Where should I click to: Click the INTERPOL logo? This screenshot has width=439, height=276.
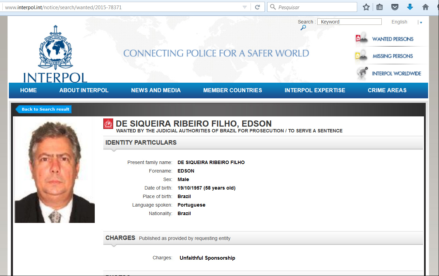pos(55,54)
